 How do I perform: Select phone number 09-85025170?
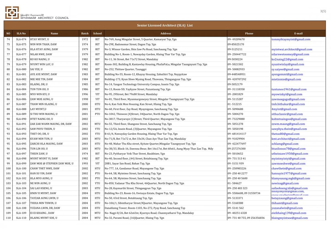(236, 44)
